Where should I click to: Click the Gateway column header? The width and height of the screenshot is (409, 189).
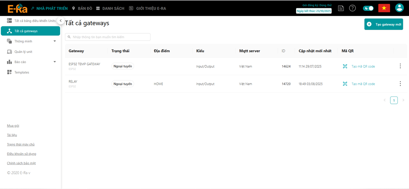click(x=76, y=51)
